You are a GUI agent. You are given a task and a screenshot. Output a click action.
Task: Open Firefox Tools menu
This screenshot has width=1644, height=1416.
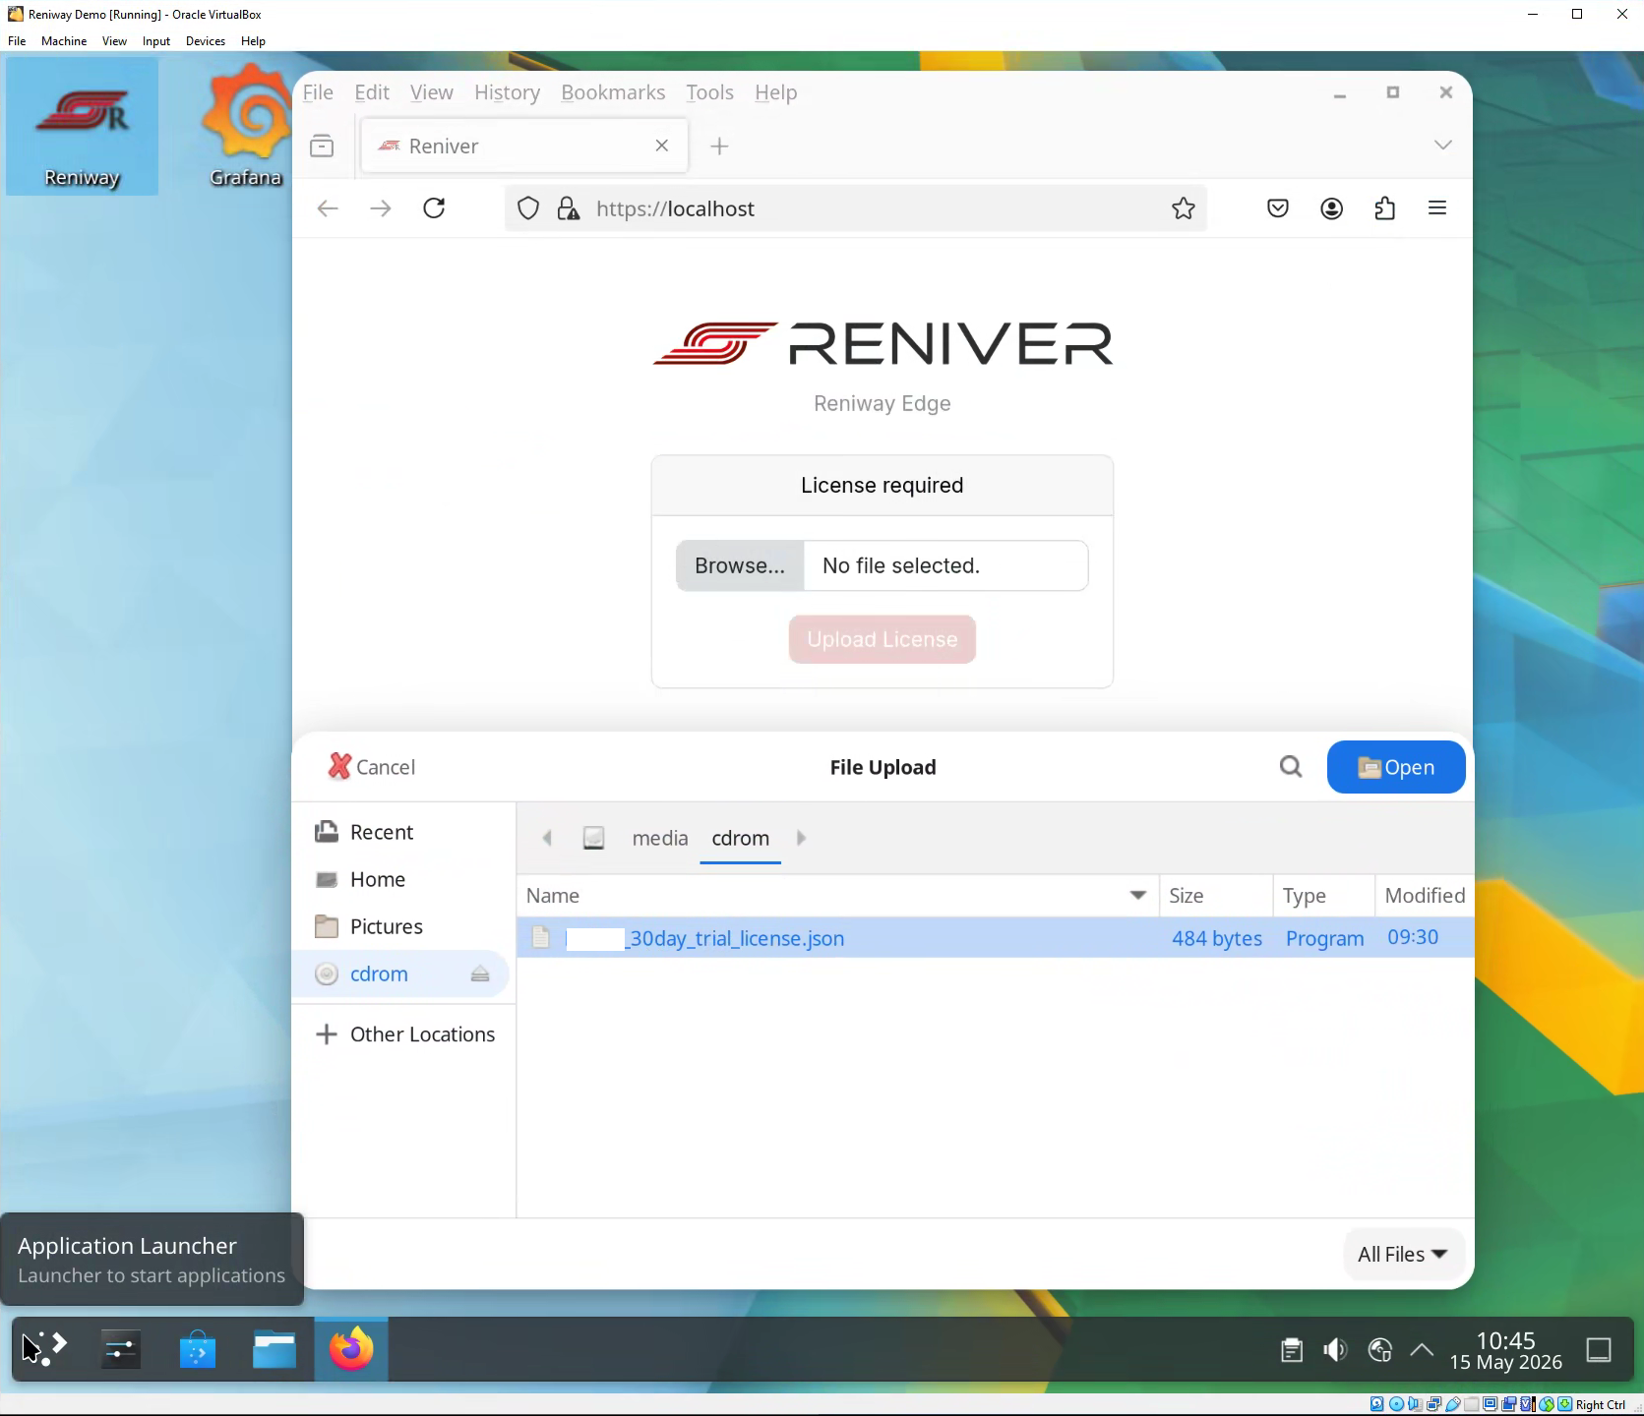coord(709,92)
